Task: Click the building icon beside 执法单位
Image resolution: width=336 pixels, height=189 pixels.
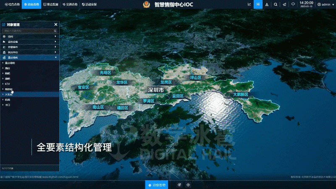Action: click(4, 52)
